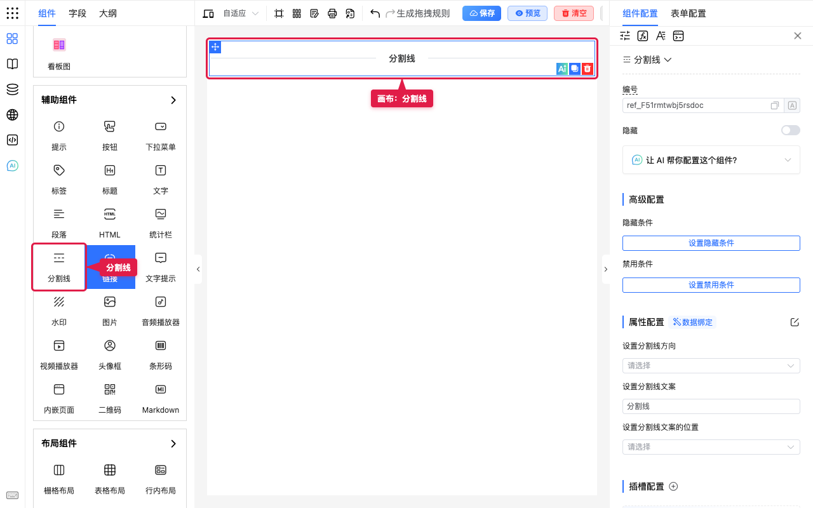Copy the 编号 reference ID

(x=775, y=105)
